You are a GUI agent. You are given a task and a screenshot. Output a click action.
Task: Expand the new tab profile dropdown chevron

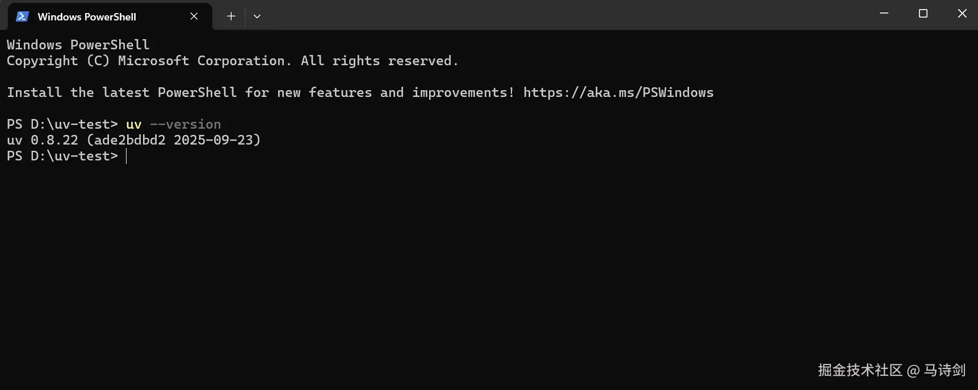click(x=257, y=16)
